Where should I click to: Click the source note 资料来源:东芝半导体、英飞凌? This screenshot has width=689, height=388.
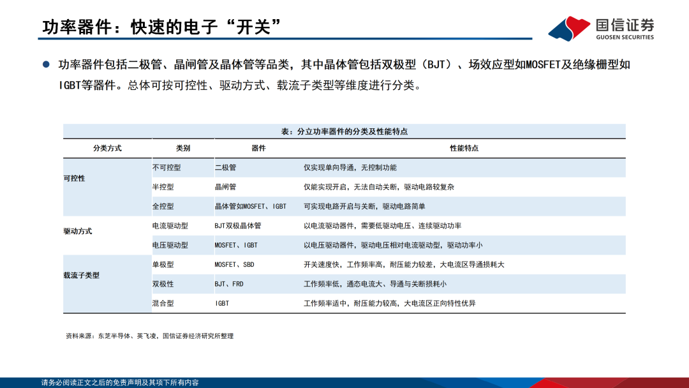(149, 336)
